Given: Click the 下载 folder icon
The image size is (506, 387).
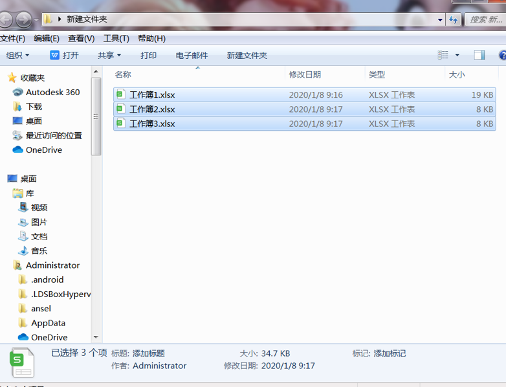Looking at the screenshot, I should coord(17,106).
